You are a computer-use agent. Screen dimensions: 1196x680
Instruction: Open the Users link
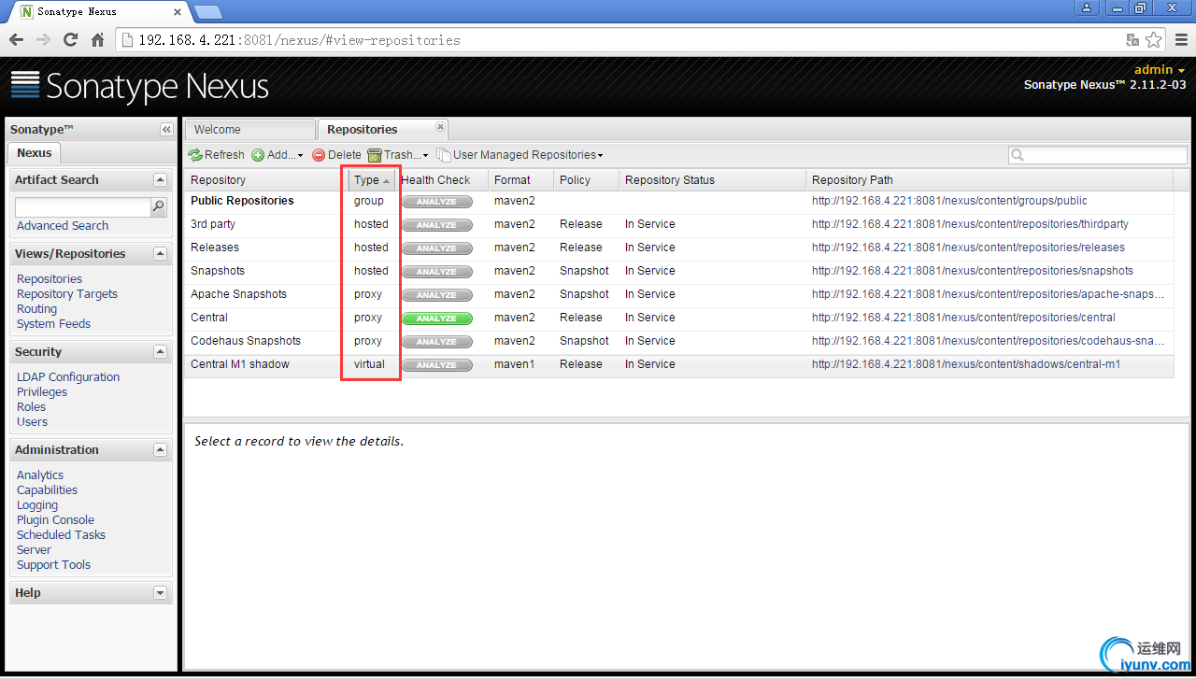click(32, 422)
